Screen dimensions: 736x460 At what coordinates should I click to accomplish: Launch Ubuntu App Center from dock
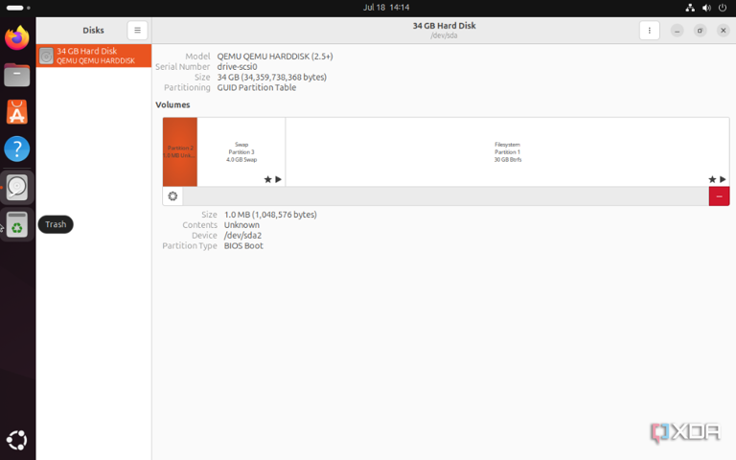click(x=17, y=112)
